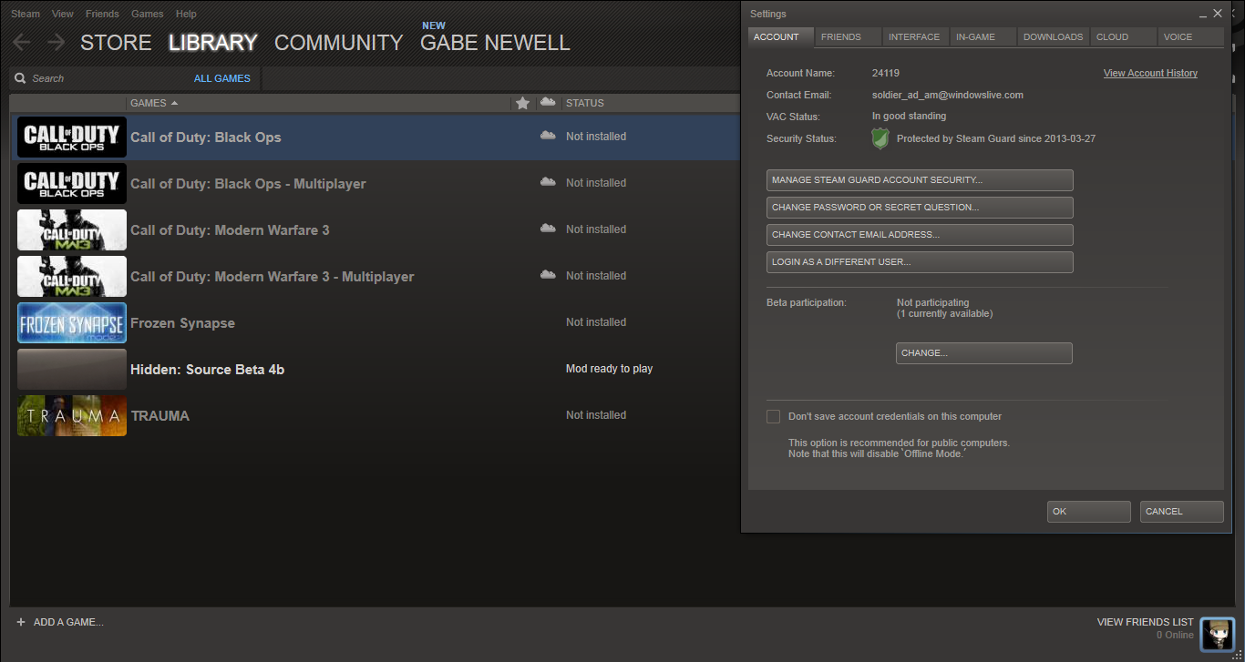Sort by the cloud column header
The height and width of the screenshot is (662, 1245).
548,102
